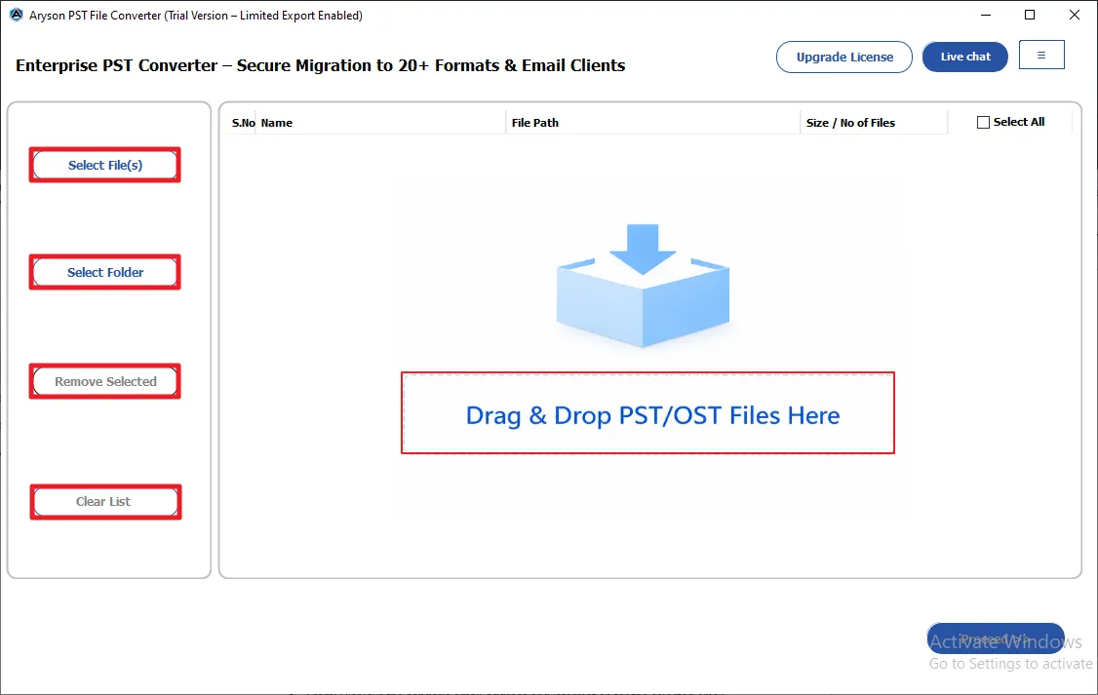Click the Aryson app logo icon

tap(17, 15)
